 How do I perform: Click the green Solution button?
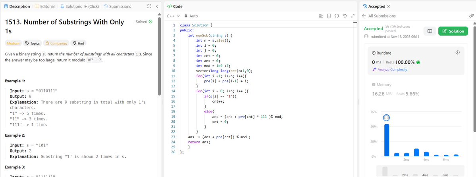[453, 31]
